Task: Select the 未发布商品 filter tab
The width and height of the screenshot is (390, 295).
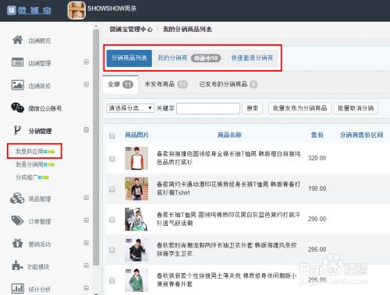Action: 166,84
